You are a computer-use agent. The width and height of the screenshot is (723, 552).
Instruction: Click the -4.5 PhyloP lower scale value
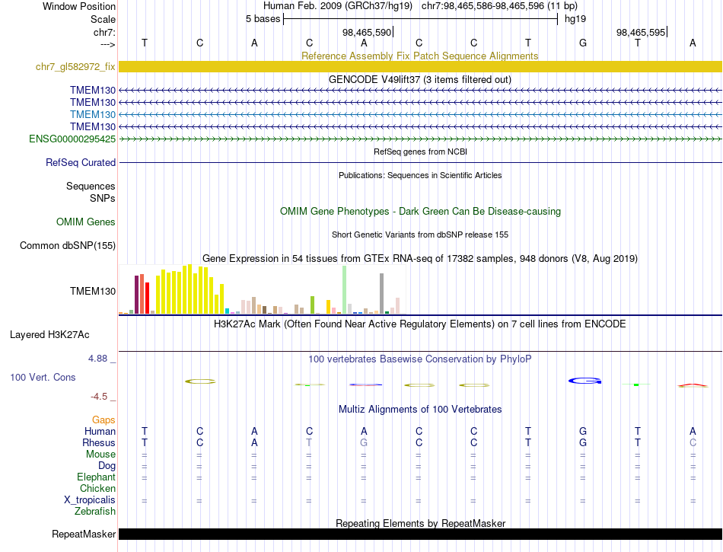[x=99, y=397]
